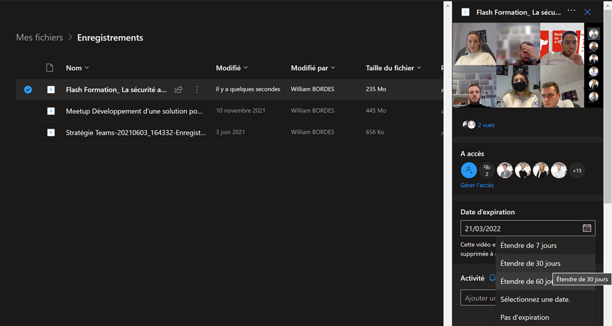The width and height of the screenshot is (612, 326).
Task: Sort by the Nom column dropdown
Action: pyautogui.click(x=77, y=68)
